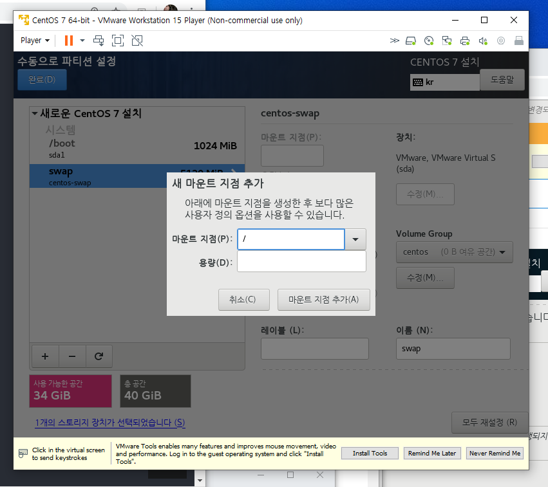Click the 수정(M) button under 장치

(x=425, y=194)
